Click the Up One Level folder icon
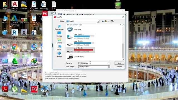The height and width of the screenshot is (100, 178). pos(106,21)
